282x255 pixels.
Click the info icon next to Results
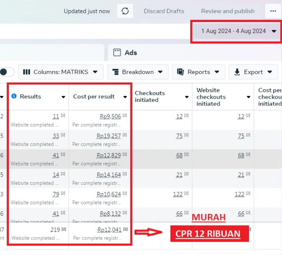tap(14, 96)
